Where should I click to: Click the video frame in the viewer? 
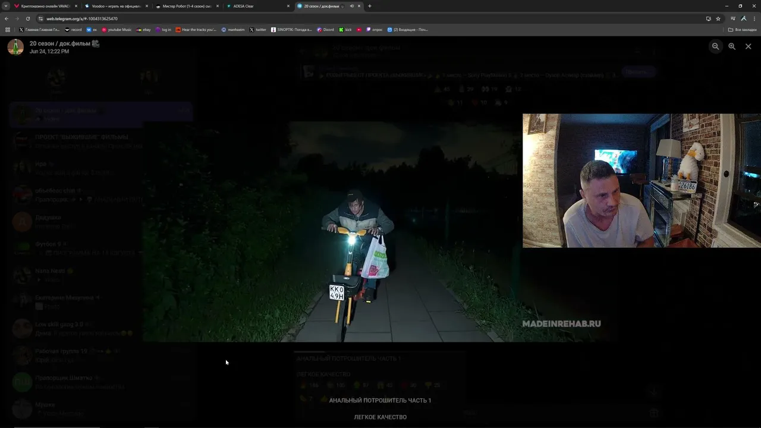pos(380,232)
